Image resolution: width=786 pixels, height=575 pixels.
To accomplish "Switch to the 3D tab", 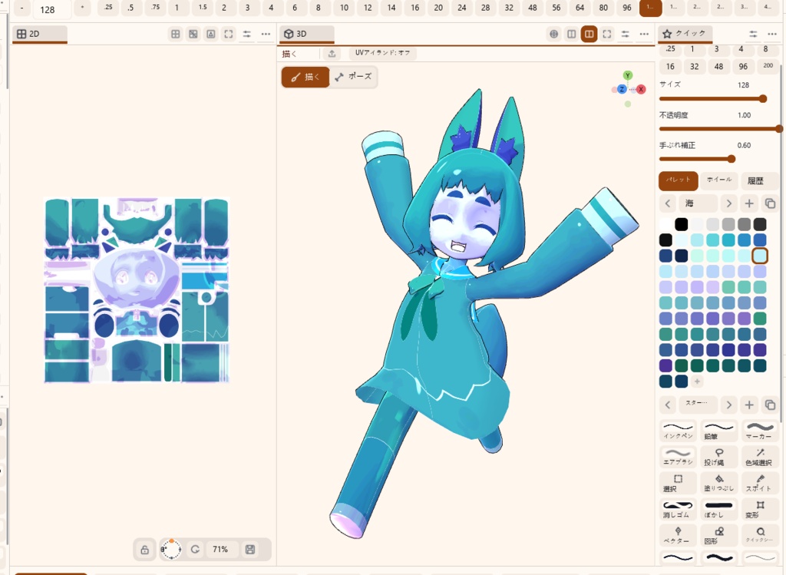I will [307, 34].
